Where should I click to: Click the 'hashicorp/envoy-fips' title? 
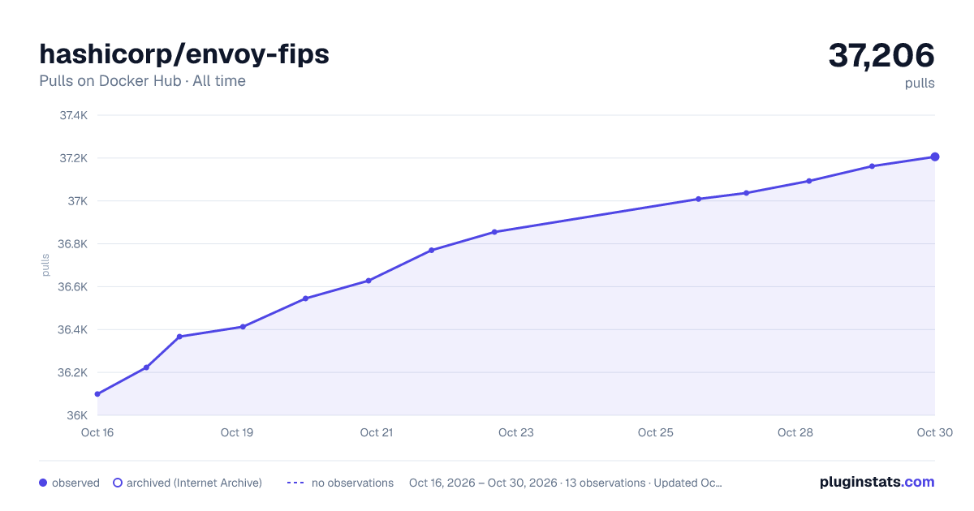point(184,54)
